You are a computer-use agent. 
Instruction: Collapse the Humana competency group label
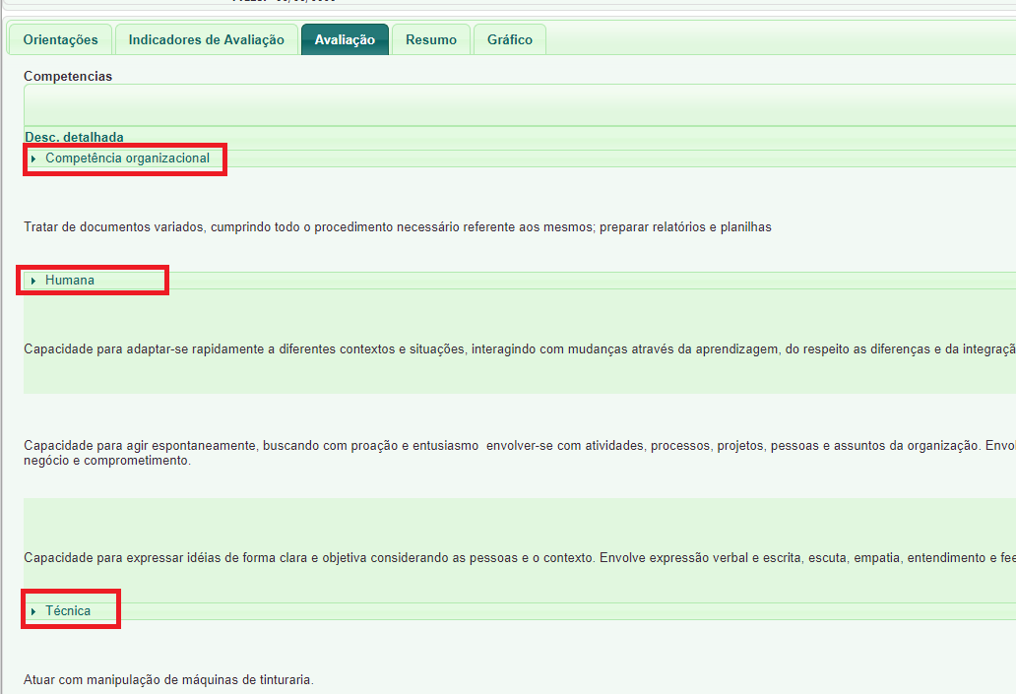click(70, 281)
